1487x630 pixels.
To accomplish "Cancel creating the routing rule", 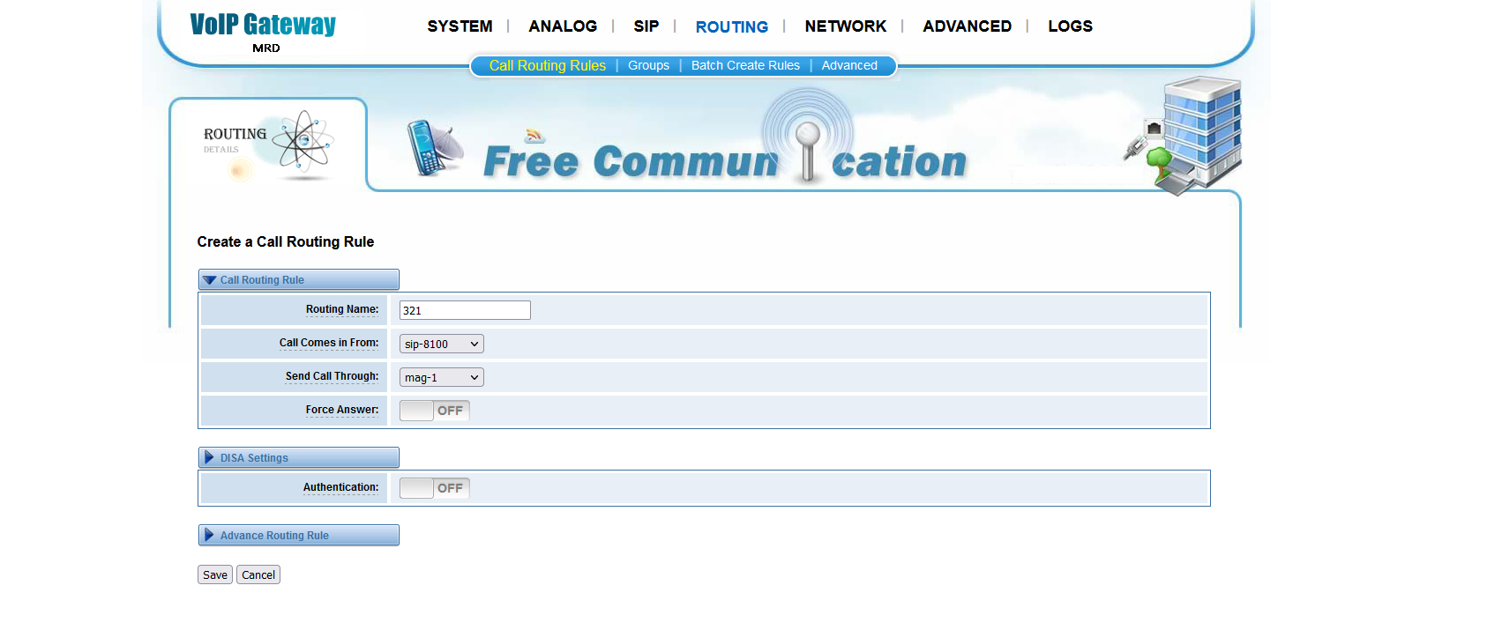I will tap(258, 574).
